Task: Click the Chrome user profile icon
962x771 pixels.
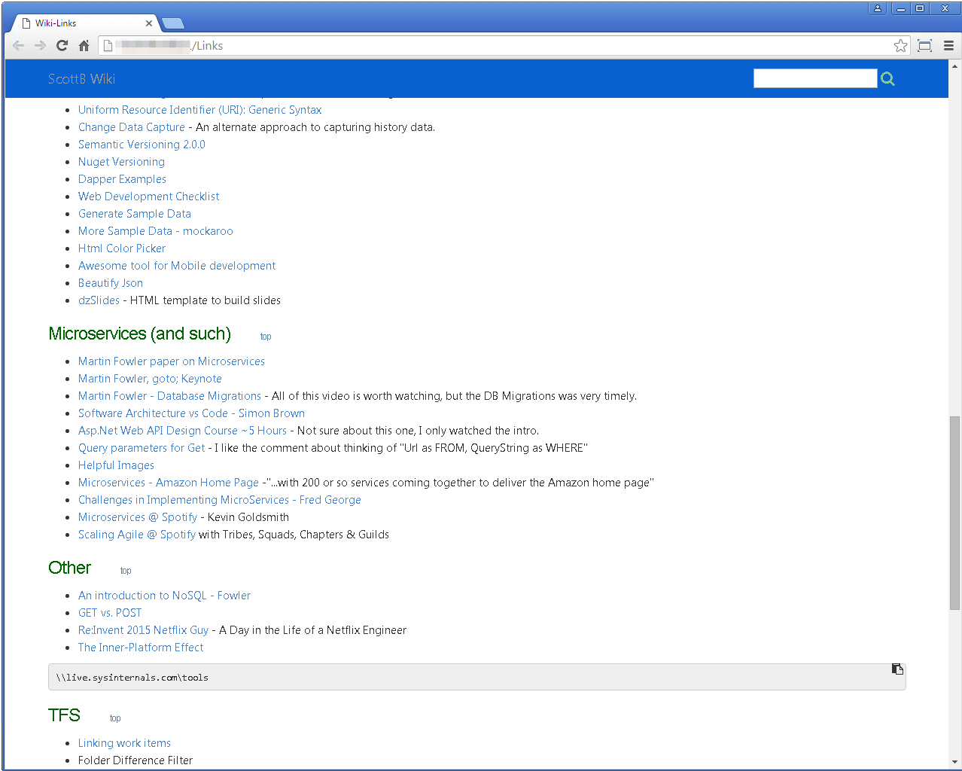Action: [x=878, y=8]
